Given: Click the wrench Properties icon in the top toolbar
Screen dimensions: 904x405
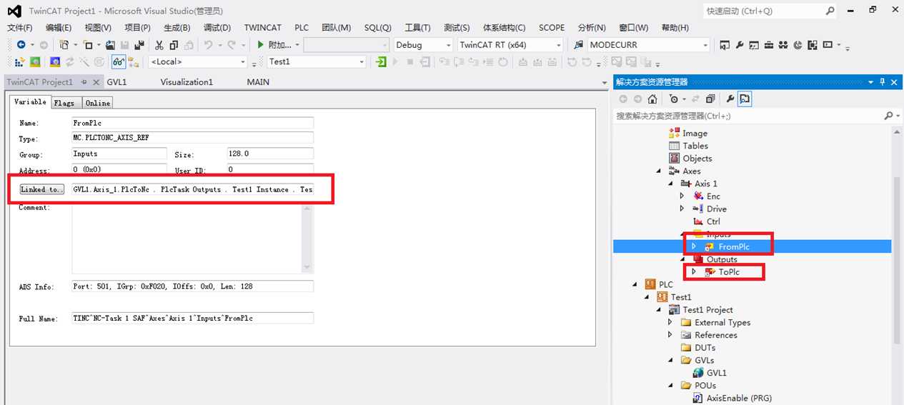Looking at the screenshot, I should (x=739, y=44).
